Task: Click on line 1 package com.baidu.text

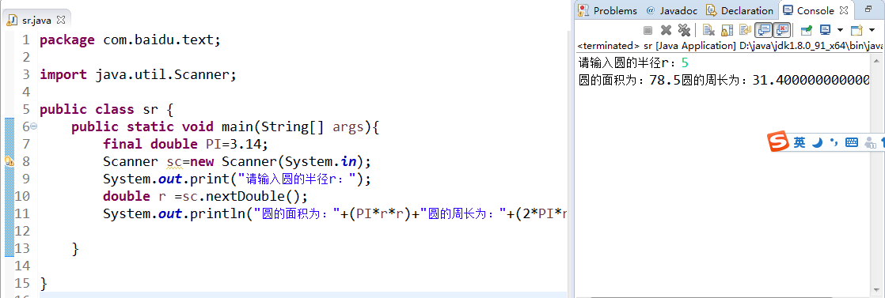Action: pyautogui.click(x=130, y=40)
